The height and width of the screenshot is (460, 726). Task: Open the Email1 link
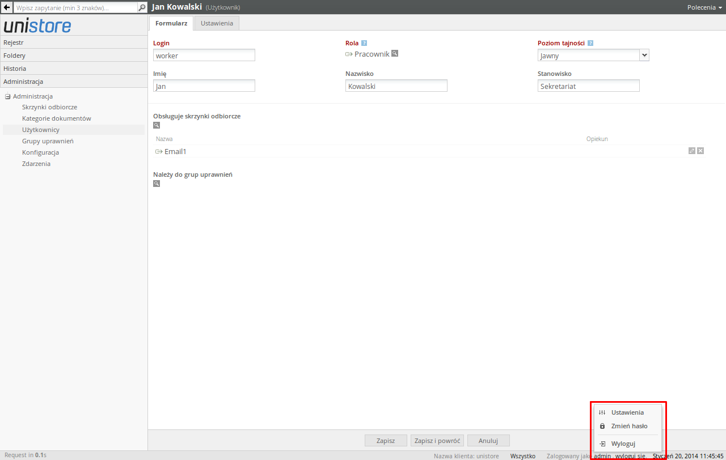click(x=175, y=151)
